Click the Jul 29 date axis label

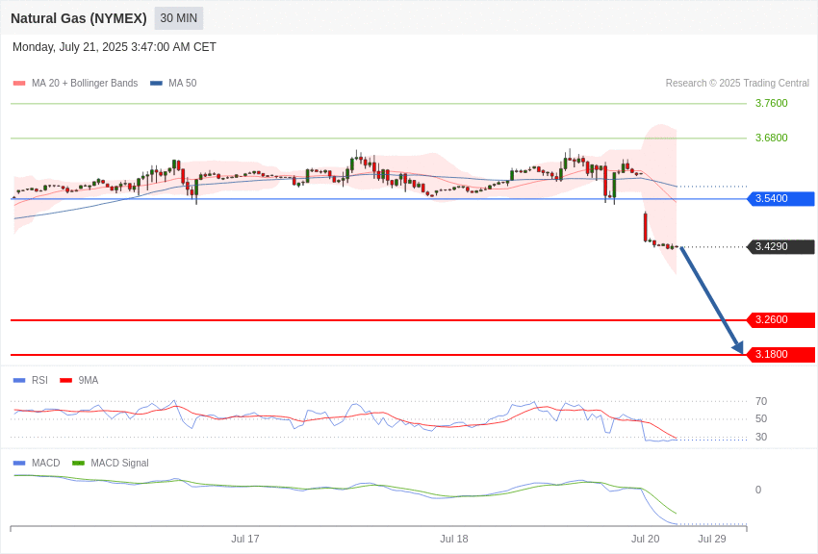(711, 539)
